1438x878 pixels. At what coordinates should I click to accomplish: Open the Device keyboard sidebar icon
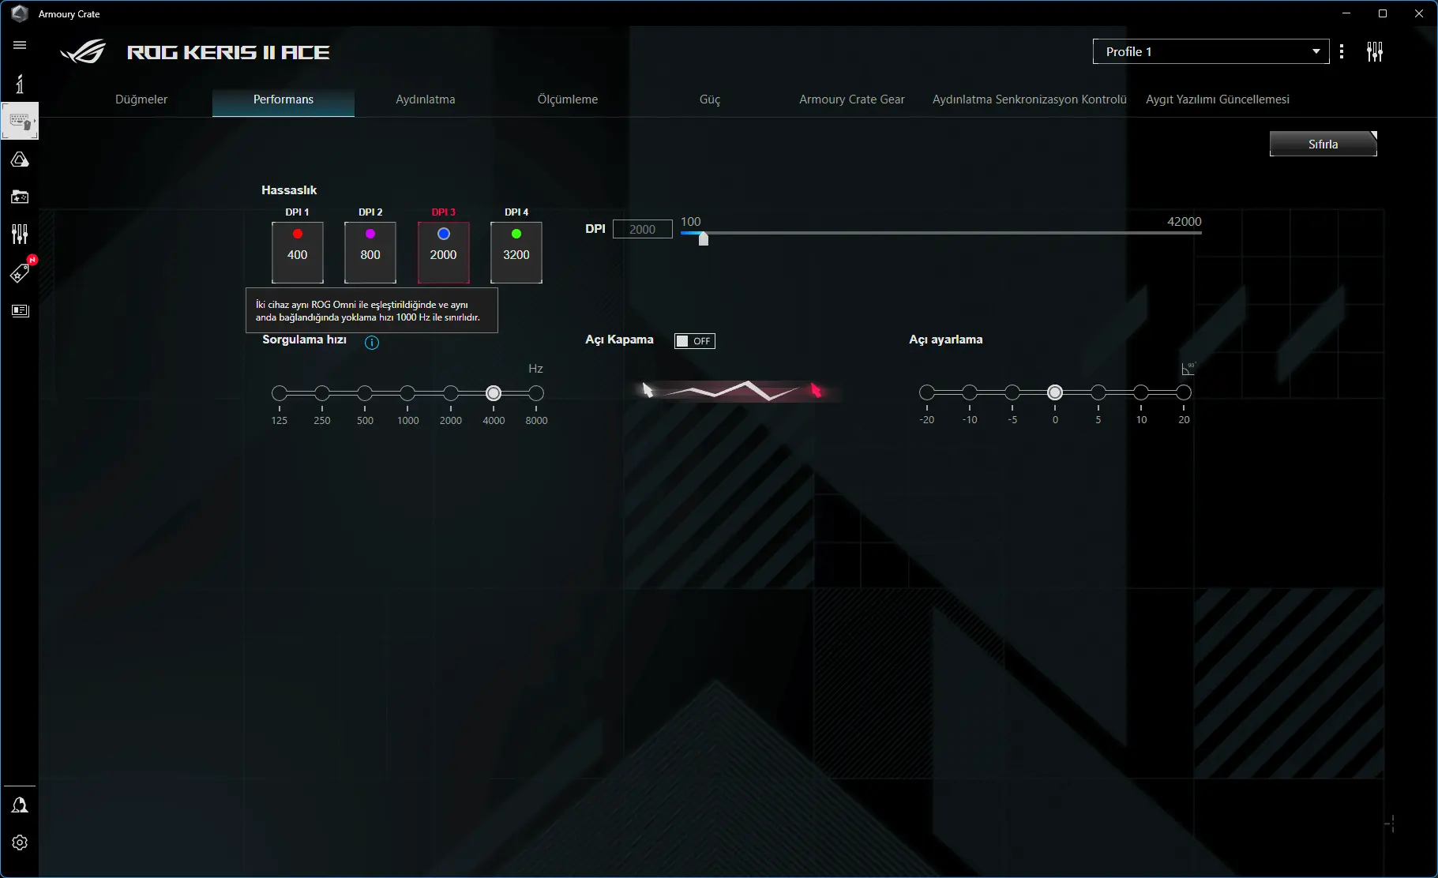point(20,122)
